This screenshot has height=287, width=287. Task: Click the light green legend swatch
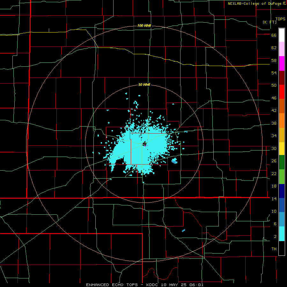tap(282, 177)
